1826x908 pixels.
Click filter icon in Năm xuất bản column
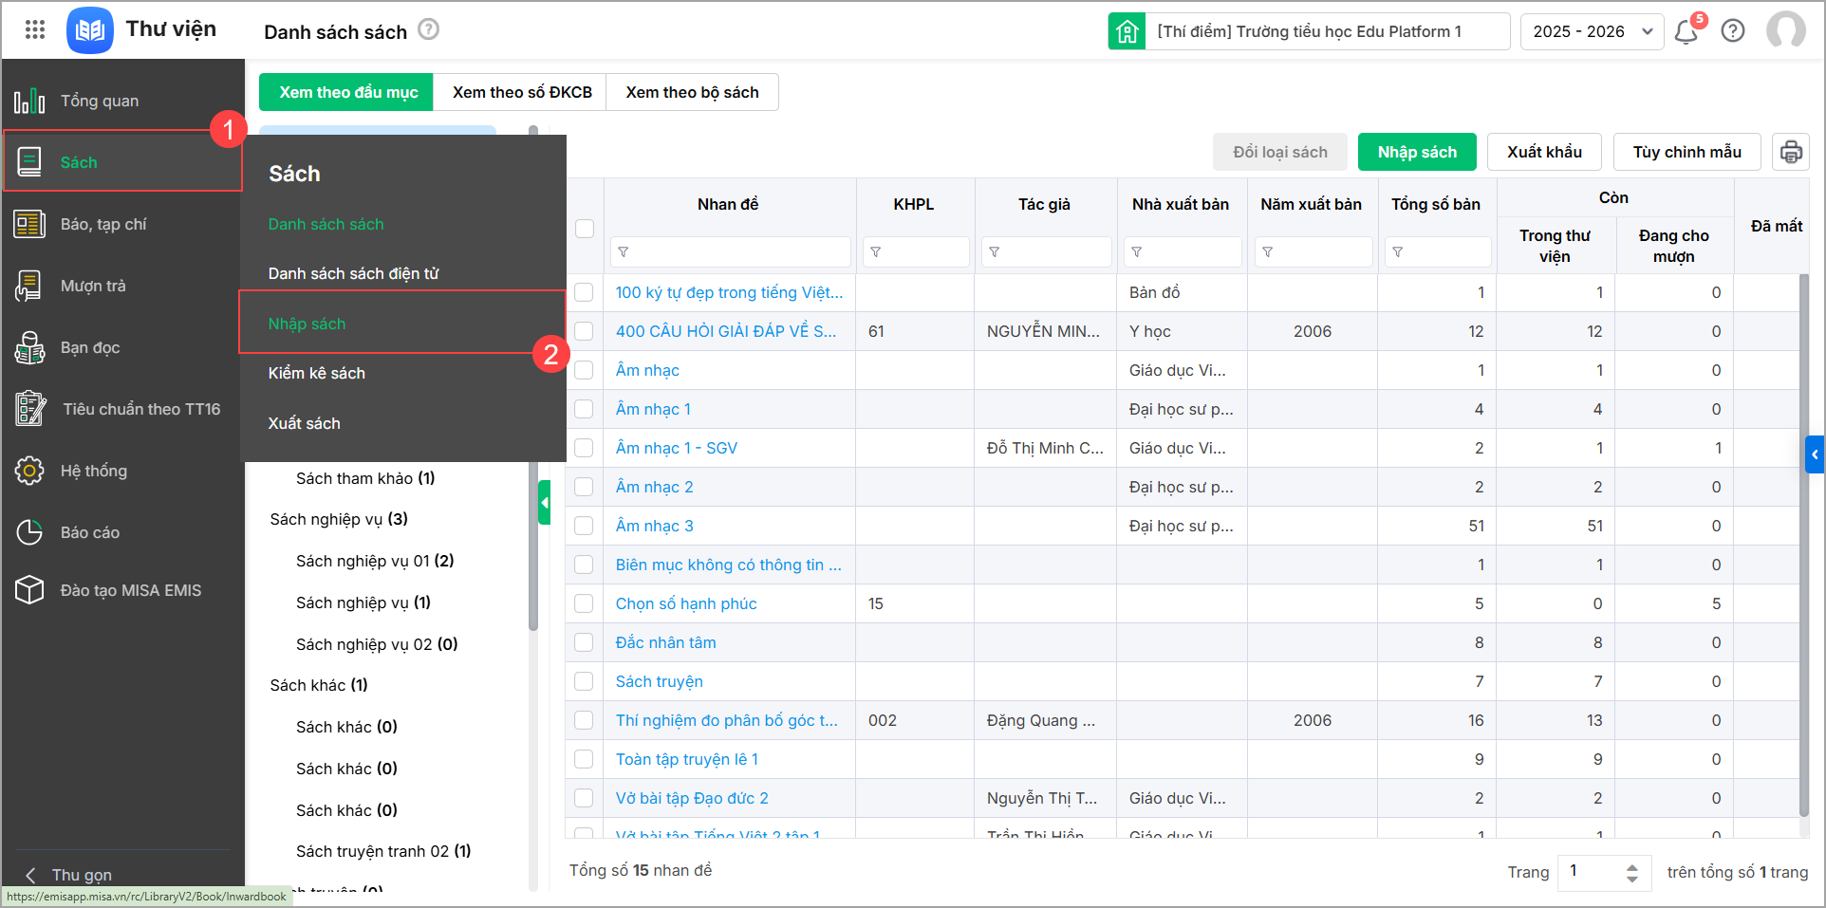click(x=1268, y=252)
